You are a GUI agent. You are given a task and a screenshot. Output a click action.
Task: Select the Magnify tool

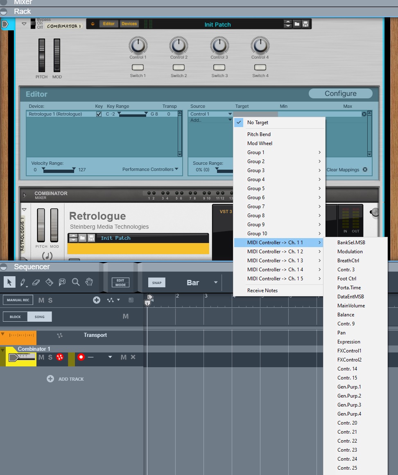[76, 282]
